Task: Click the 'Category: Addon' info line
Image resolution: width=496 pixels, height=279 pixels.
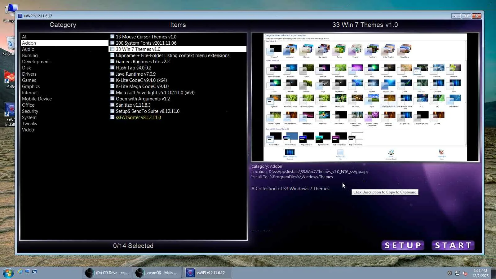Action: point(267,166)
